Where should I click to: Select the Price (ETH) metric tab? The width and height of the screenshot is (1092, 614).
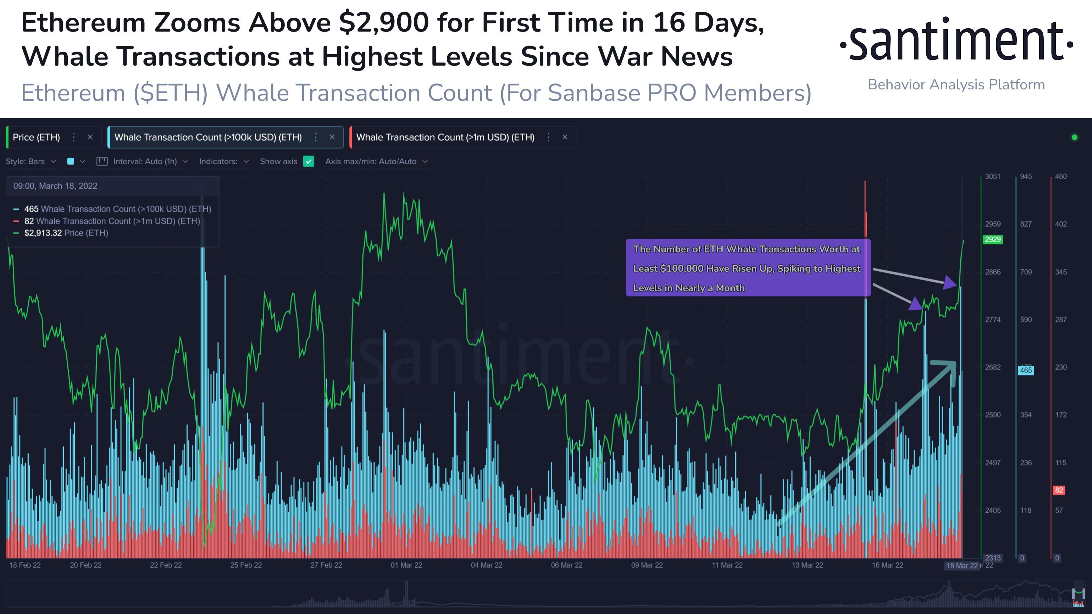coord(37,137)
